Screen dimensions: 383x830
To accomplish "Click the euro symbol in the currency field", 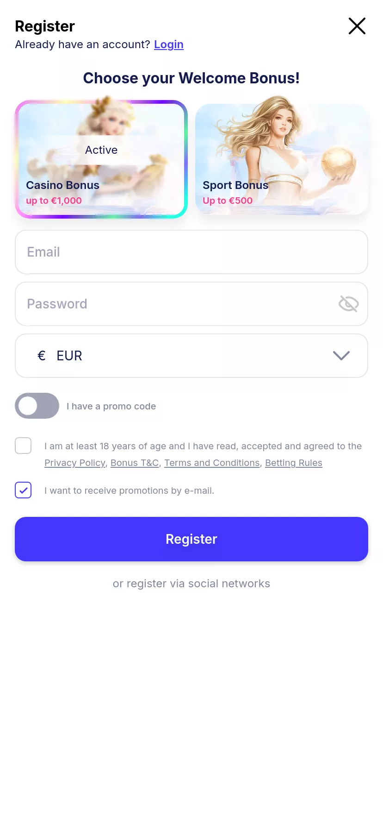I will click(42, 356).
